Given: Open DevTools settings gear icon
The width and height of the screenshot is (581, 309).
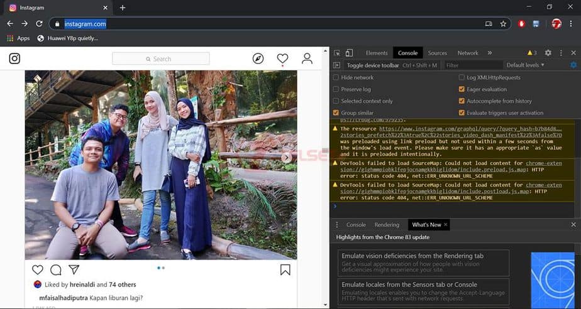Looking at the screenshot, I should pyautogui.click(x=548, y=53).
